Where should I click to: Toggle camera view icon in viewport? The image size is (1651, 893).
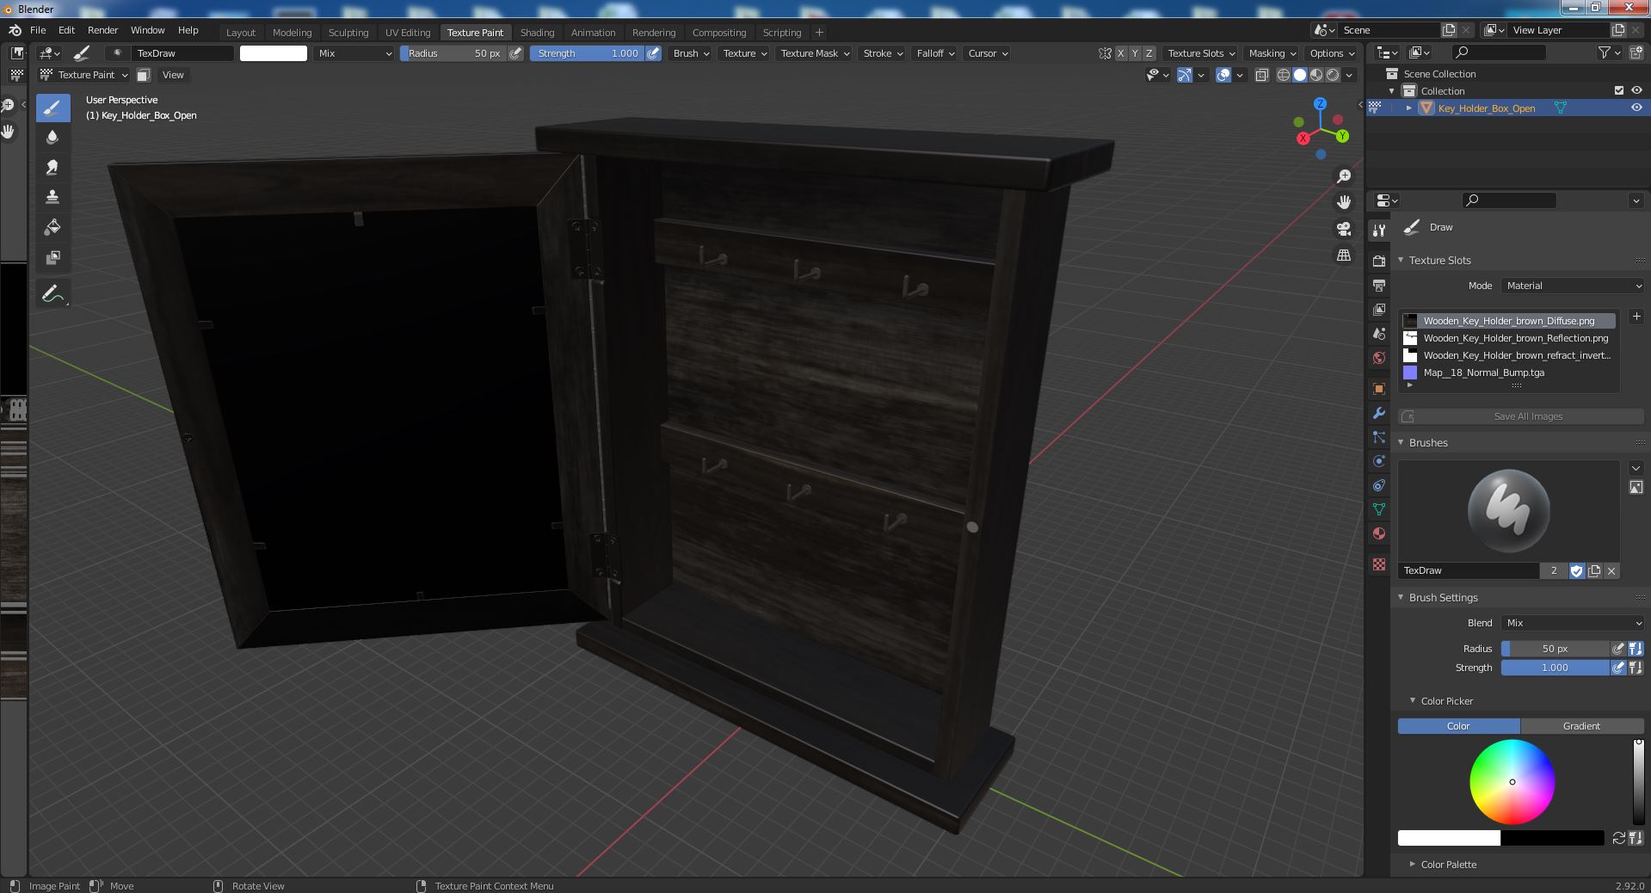[x=1344, y=229]
